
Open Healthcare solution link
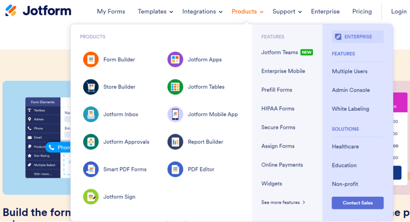(x=345, y=146)
